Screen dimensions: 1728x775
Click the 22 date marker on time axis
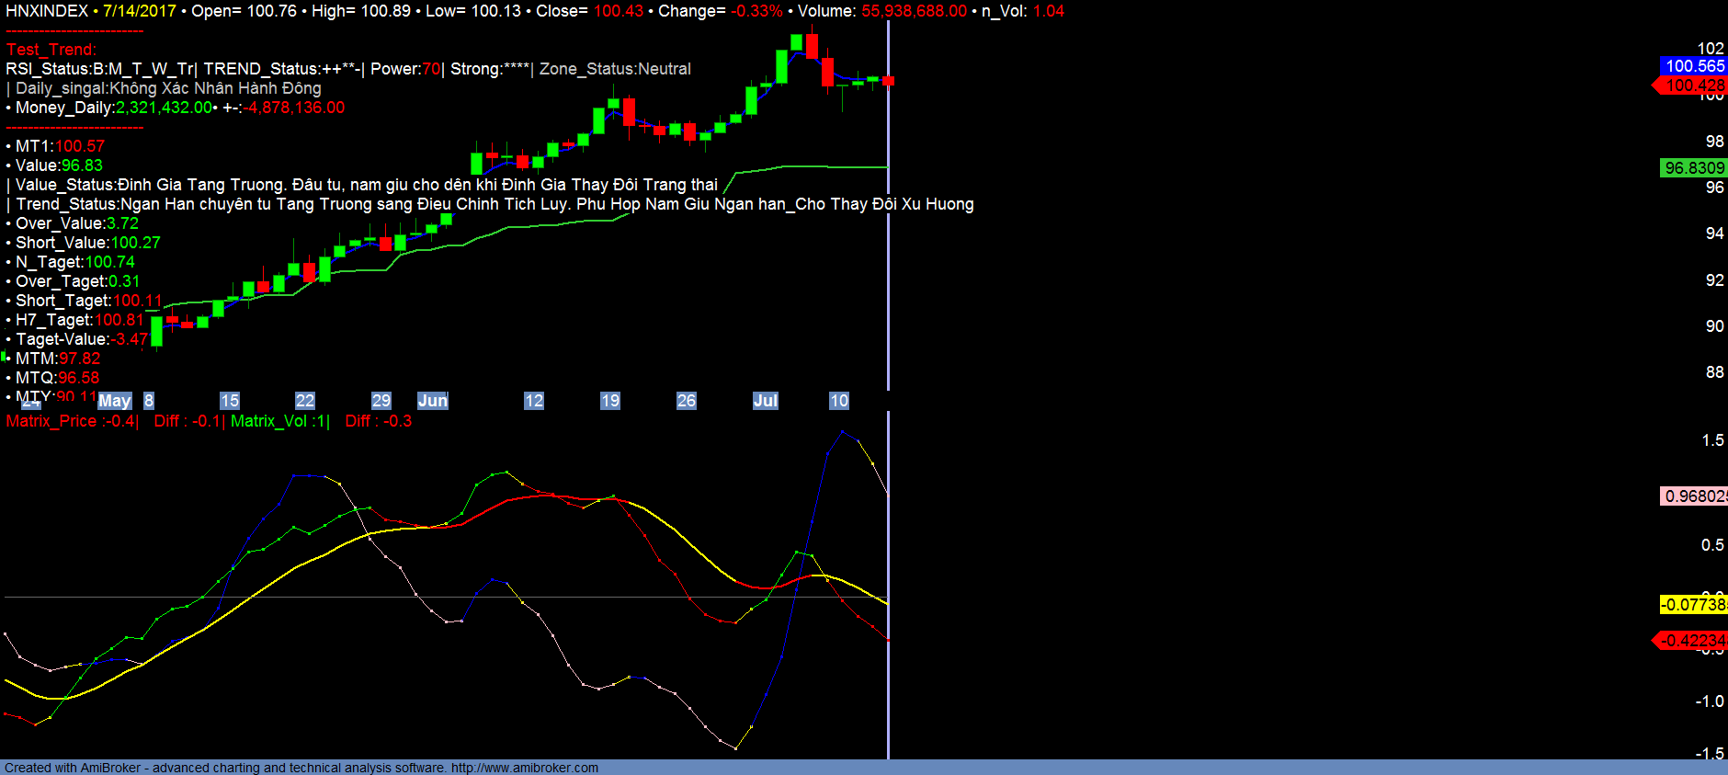click(304, 401)
